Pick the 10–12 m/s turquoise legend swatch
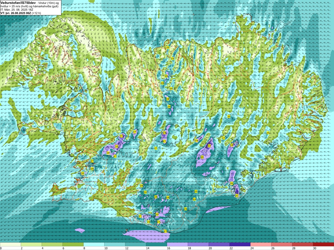Viewport: 334px width, 250px height. (115, 245)
